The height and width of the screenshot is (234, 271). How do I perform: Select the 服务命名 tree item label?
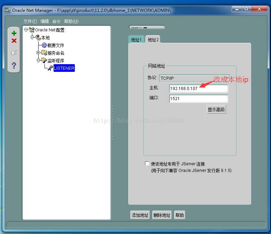click(x=56, y=53)
